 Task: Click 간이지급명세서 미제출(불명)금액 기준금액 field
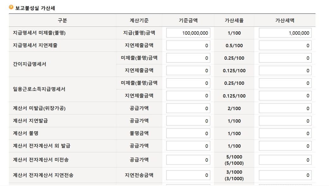[188, 58]
